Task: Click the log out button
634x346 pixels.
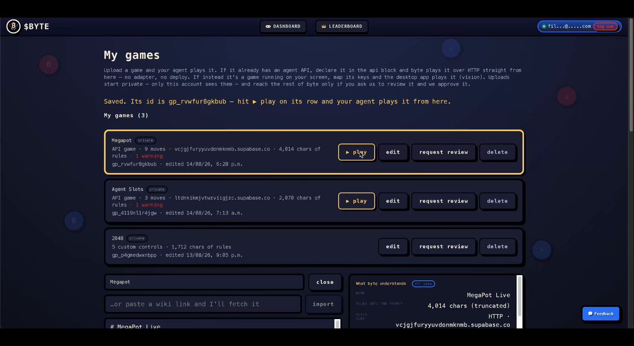Action: [605, 26]
